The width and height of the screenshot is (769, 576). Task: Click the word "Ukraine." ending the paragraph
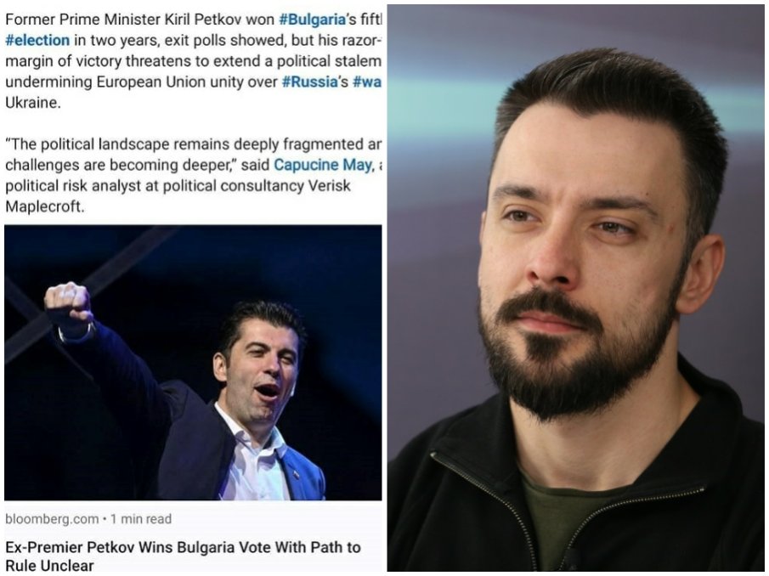[33, 103]
